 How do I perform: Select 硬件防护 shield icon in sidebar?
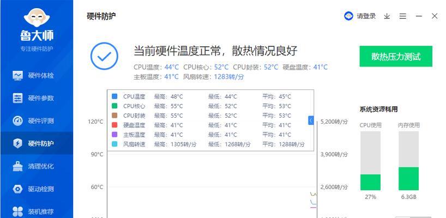[17, 143]
